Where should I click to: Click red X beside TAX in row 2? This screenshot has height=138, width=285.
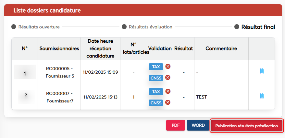click(x=168, y=91)
